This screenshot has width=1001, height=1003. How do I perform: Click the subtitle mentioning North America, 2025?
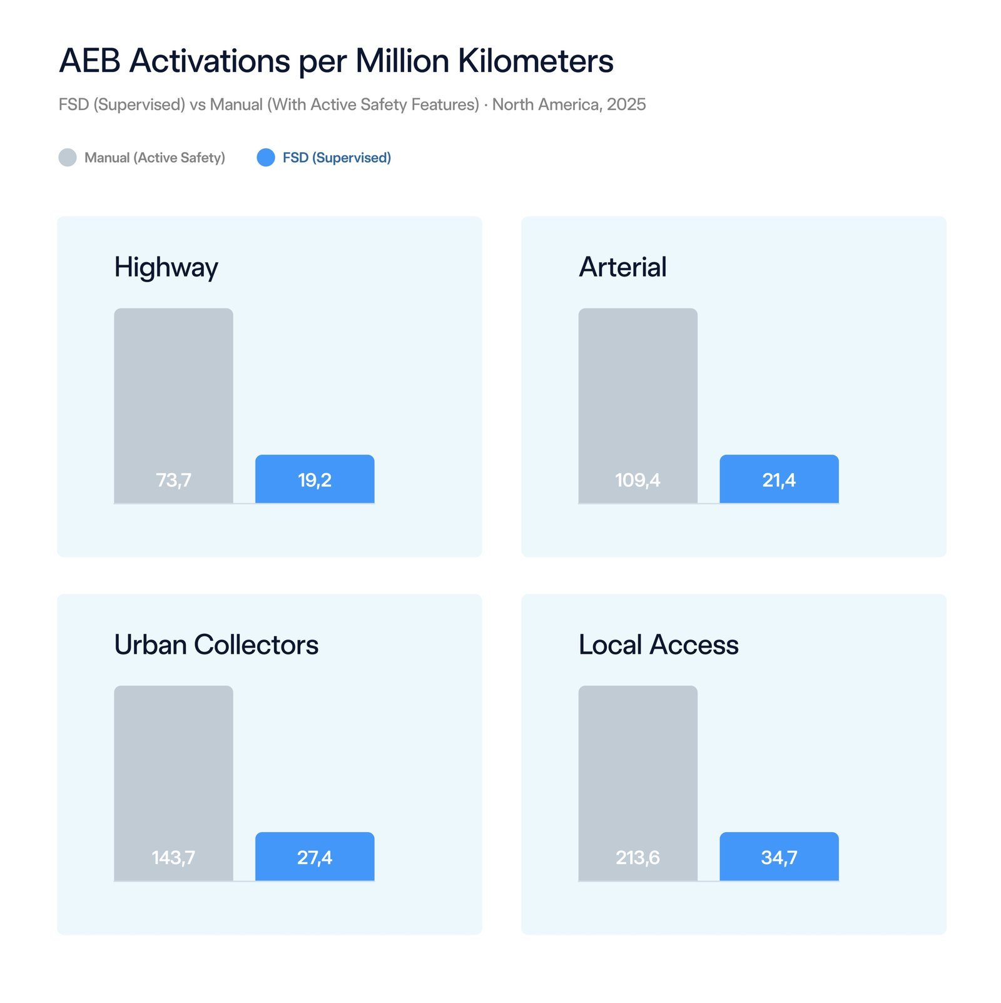click(x=352, y=104)
